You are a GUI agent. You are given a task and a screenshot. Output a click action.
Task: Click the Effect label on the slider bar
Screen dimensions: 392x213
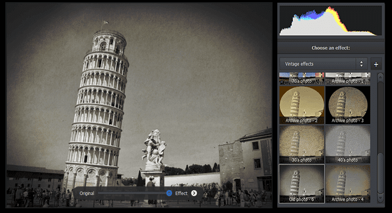(x=181, y=193)
